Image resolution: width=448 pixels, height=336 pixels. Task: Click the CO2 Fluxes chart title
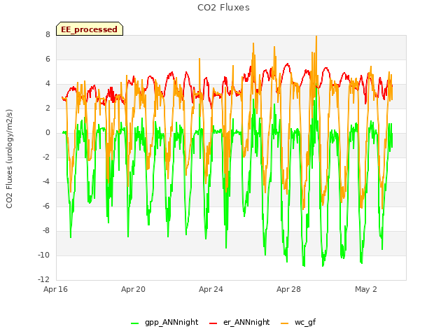tap(224, 8)
